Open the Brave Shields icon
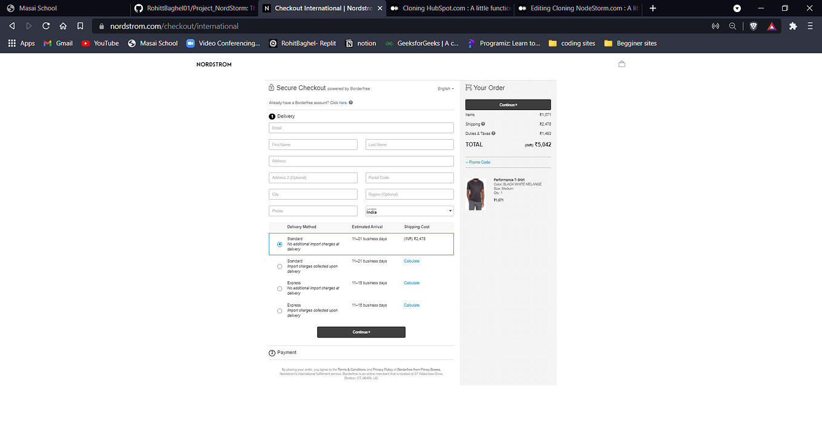 point(752,26)
